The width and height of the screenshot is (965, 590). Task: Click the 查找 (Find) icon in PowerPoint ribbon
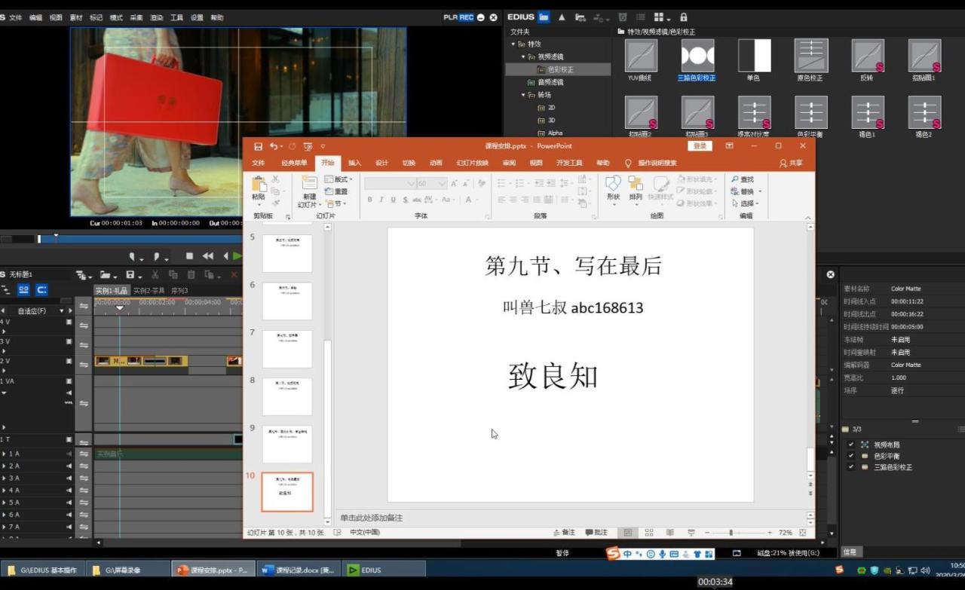click(x=742, y=179)
